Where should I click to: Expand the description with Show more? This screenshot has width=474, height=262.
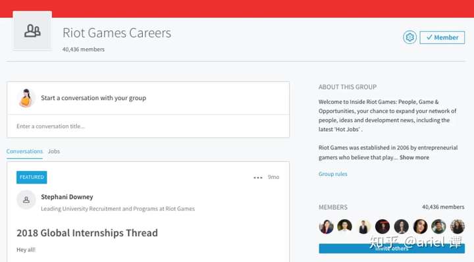click(x=414, y=157)
